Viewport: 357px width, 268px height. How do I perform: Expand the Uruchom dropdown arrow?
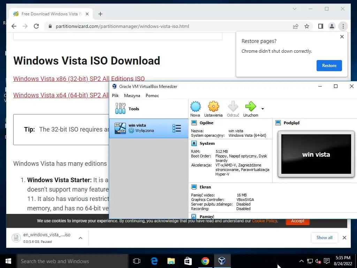263,109
